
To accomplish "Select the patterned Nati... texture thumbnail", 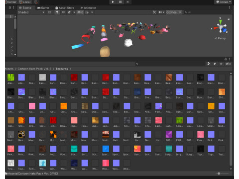I will pos(106,135).
